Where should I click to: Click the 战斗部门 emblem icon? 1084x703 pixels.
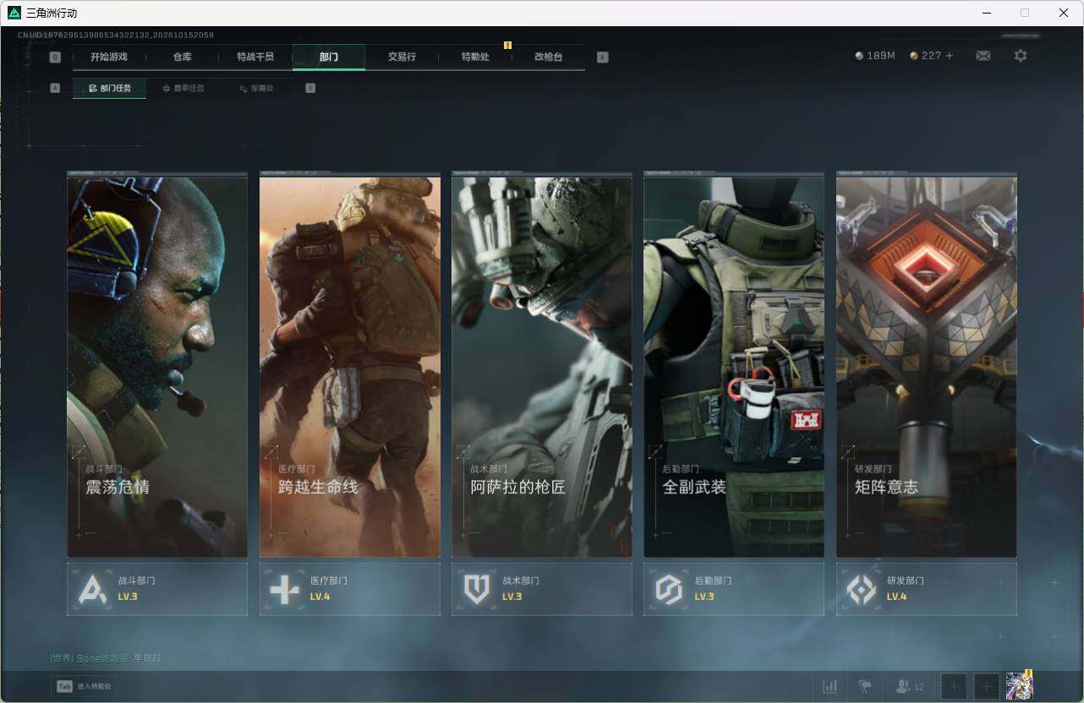click(x=91, y=589)
